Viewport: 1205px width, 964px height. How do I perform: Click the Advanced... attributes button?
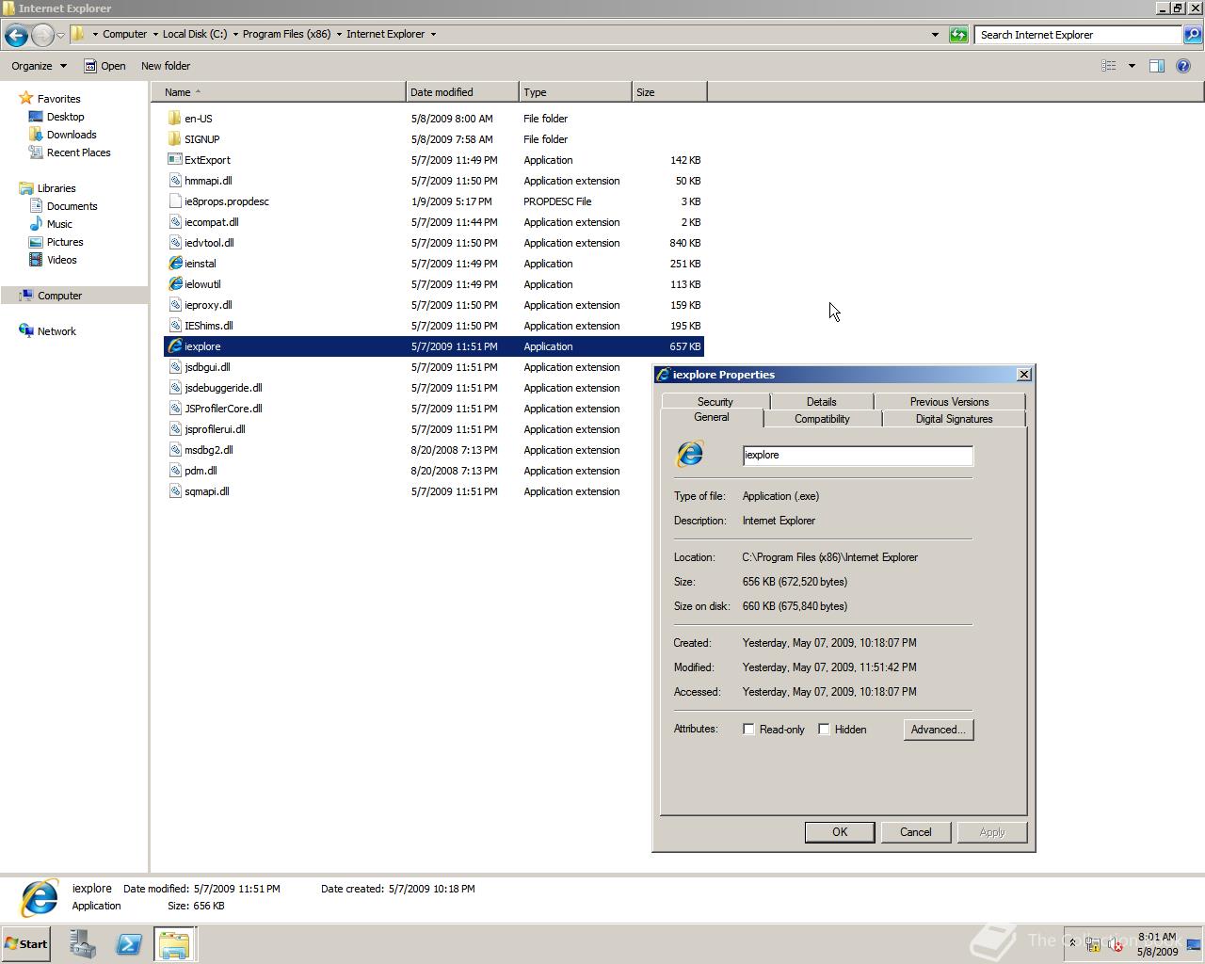pyautogui.click(x=939, y=730)
